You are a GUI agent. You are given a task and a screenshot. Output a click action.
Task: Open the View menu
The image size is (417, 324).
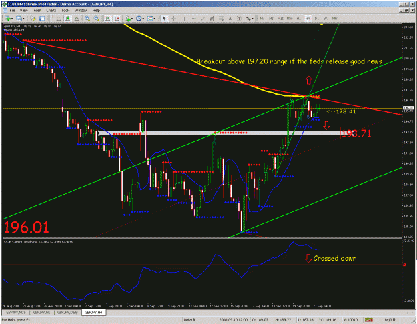[23, 11]
